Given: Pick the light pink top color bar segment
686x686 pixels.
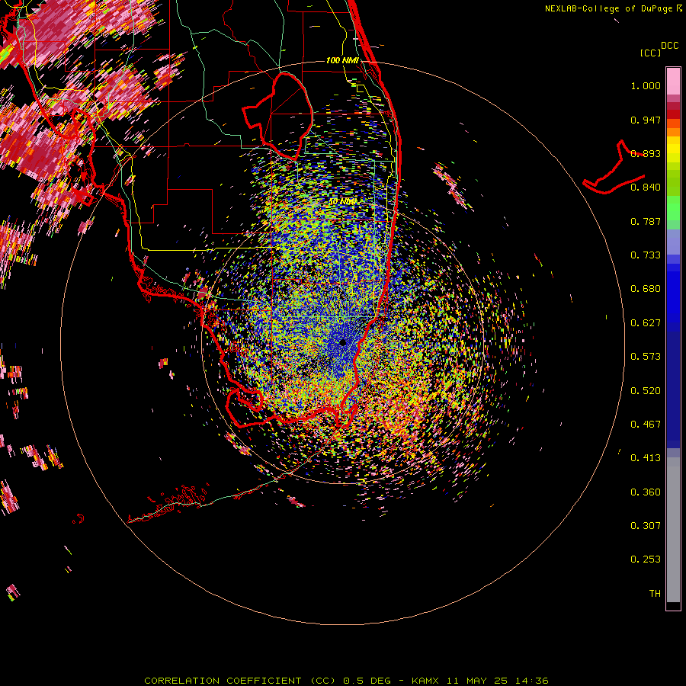Looking at the screenshot, I should (673, 82).
